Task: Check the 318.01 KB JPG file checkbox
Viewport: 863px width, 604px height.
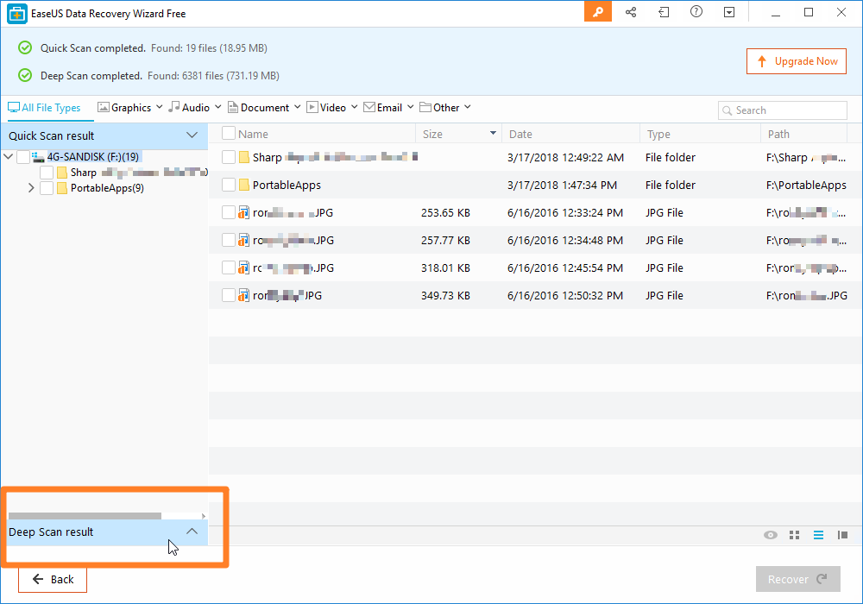Action: tap(229, 267)
